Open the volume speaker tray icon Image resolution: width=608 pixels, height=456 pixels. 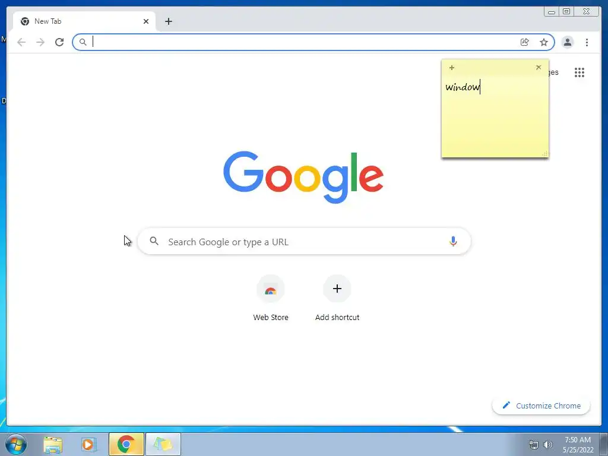click(548, 445)
